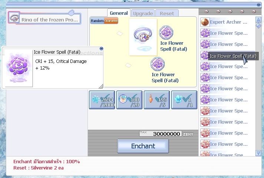Select the lower Ice Flower Spell enchant slot icon
This screenshot has height=178, width=264.
pyautogui.click(x=157, y=64)
